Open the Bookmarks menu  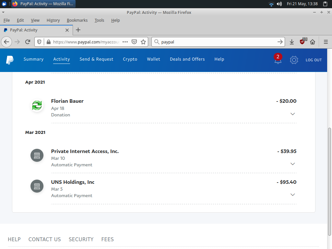(x=77, y=20)
